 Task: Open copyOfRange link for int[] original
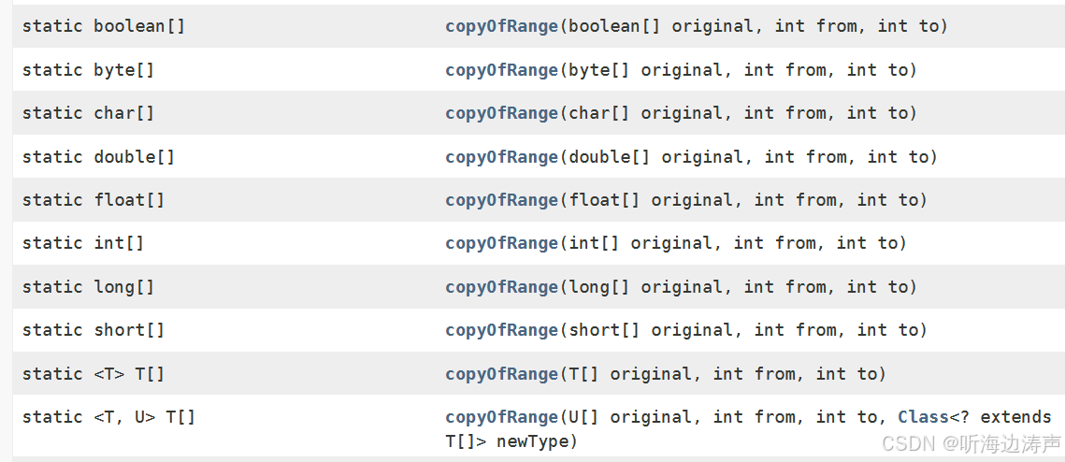502,243
